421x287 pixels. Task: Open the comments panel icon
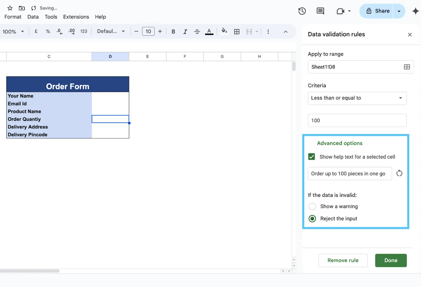[x=320, y=11]
